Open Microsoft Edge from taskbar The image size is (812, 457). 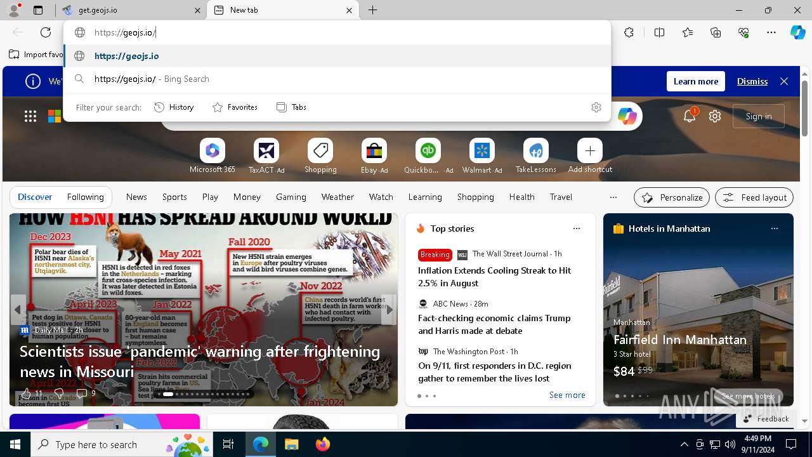click(x=261, y=445)
